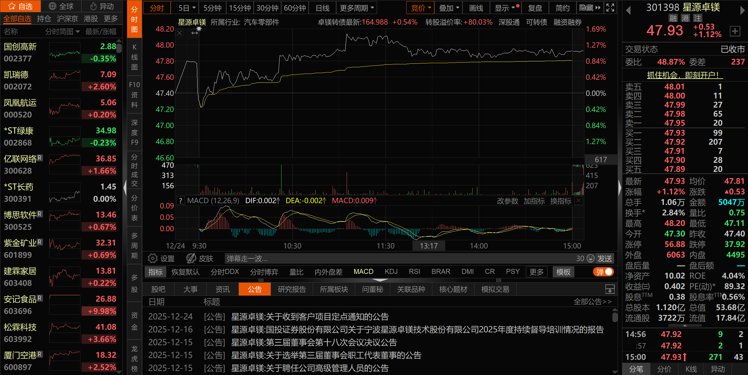Open the 更多周期 dropdown
The width and height of the screenshot is (748, 375).
pyautogui.click(x=356, y=8)
